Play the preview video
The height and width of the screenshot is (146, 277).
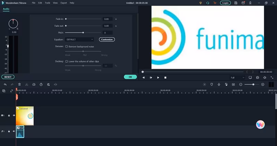(x=158, y=77)
